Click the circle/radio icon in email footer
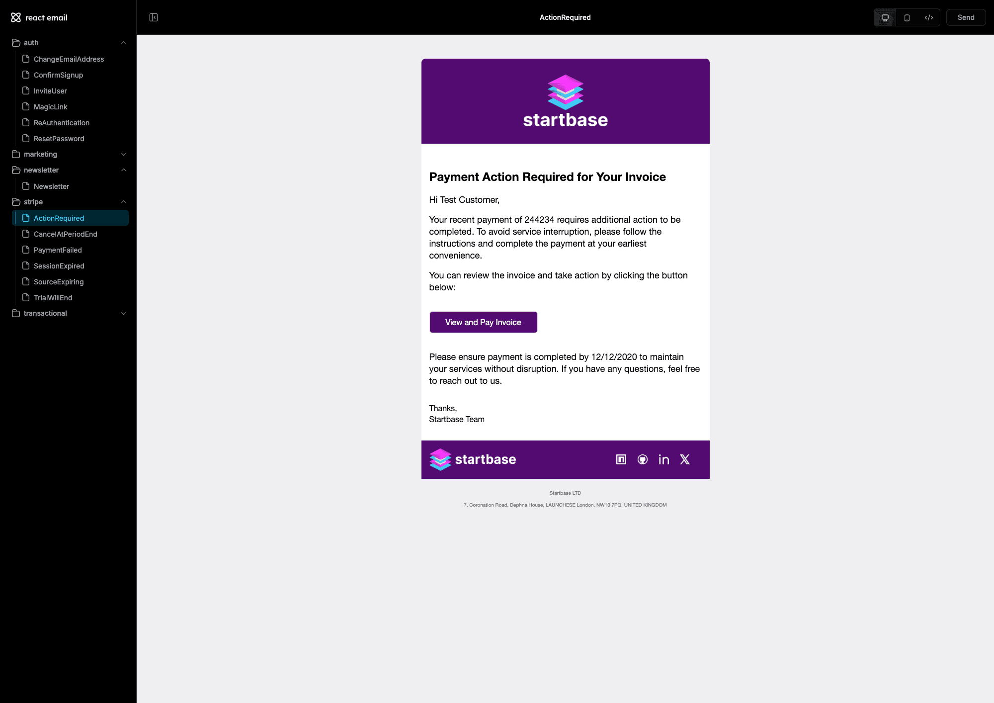Screen dimensions: 994x703 point(642,459)
